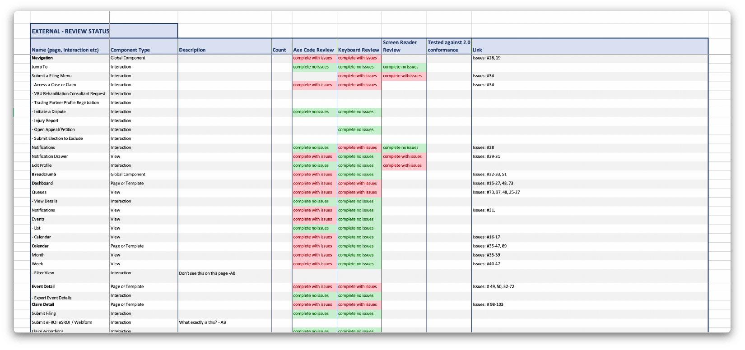Click the Jump To cell
The height and width of the screenshot is (350, 745).
70,67
